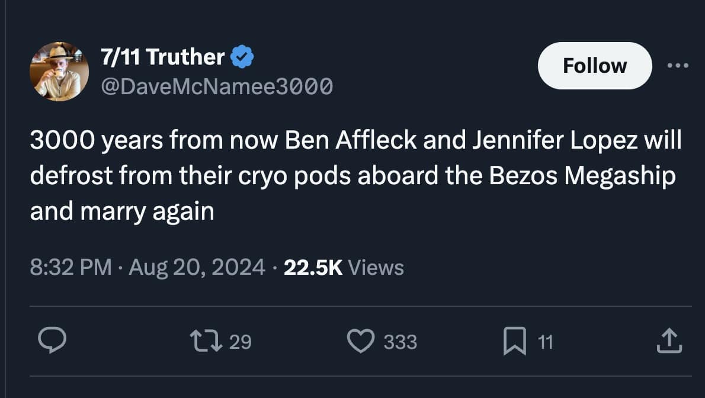Click the like count of 333
The image size is (705, 398).
[400, 342]
